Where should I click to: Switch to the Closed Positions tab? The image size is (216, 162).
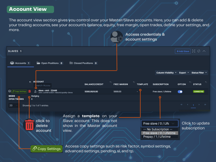tap(83, 63)
